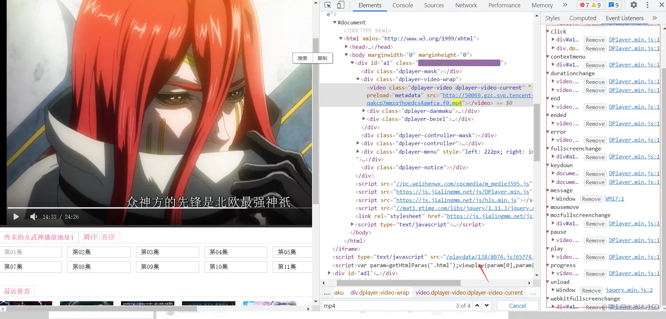Switch to the Console tab
Screen dimensions: 666x319
click(402, 5)
